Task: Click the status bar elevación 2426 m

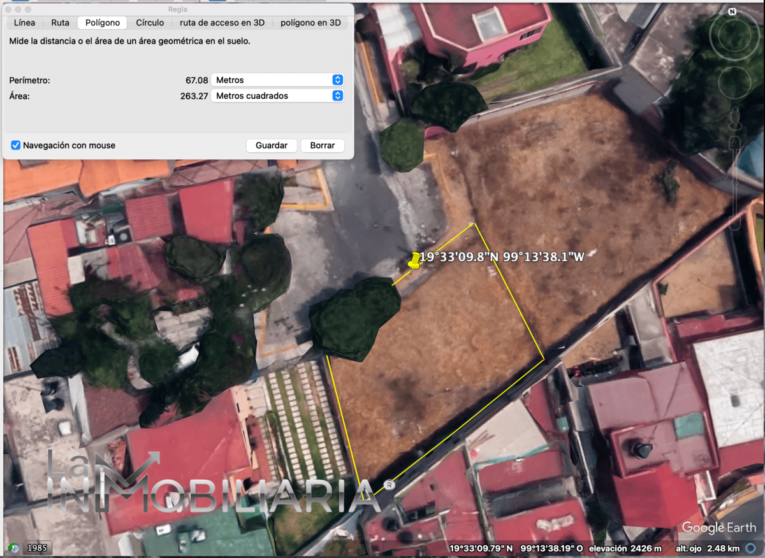Action: click(625, 548)
